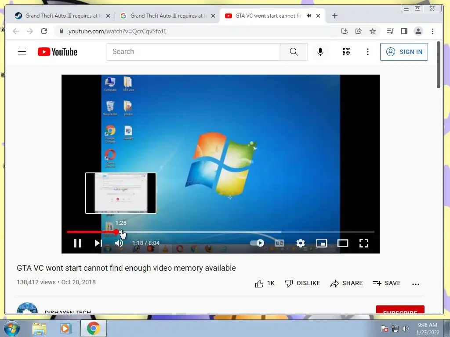
Task: Open the Windows Start menu
Action: (x=11, y=328)
